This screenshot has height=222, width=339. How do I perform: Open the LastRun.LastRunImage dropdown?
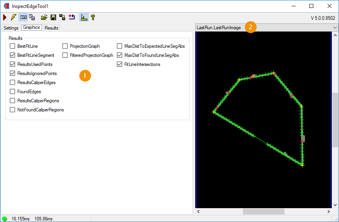click(x=267, y=27)
